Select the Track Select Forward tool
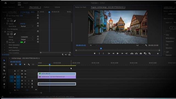The image size is (176, 99). tap(4, 64)
